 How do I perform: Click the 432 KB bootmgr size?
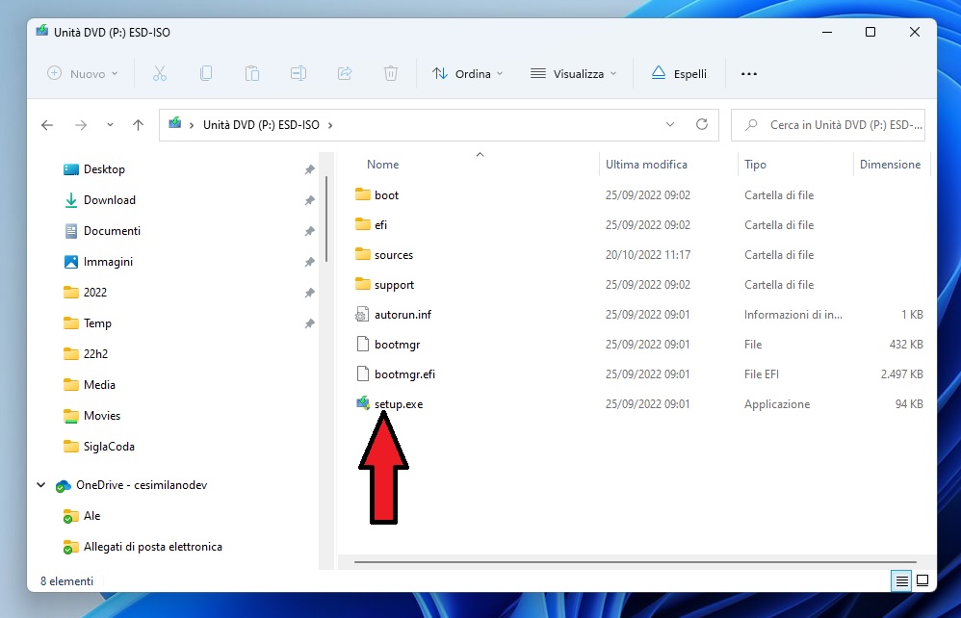tap(906, 345)
